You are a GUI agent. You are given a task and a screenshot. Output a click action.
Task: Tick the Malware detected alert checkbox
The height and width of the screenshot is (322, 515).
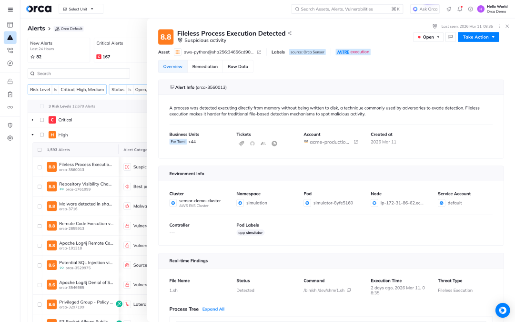pos(40,207)
